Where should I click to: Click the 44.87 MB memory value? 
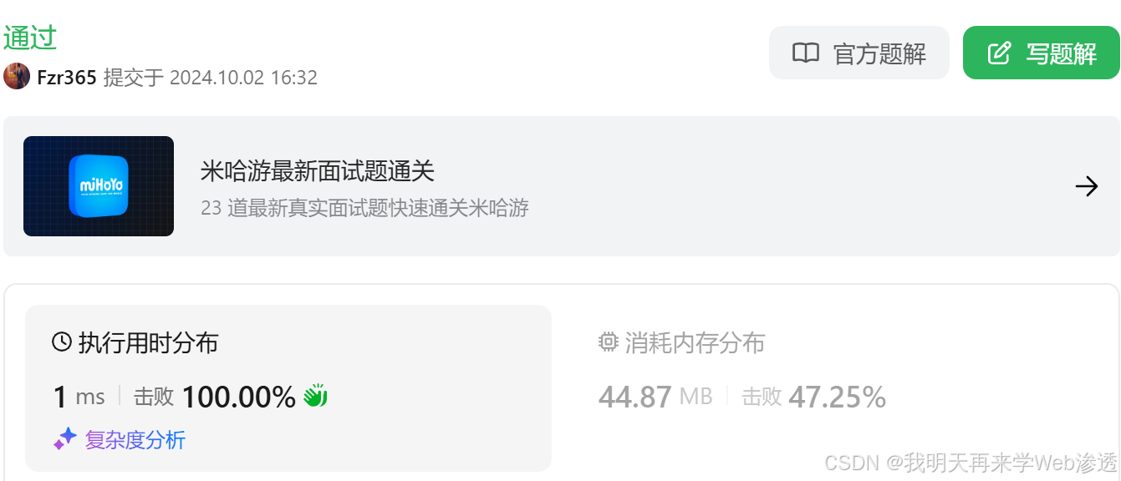[x=655, y=397]
